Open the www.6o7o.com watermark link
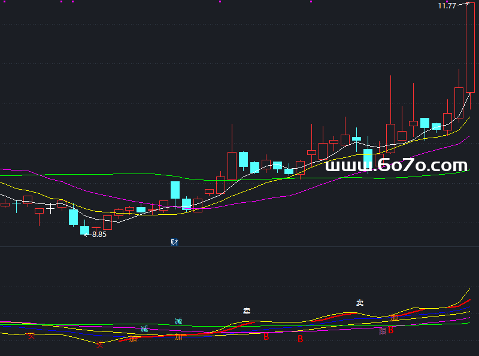This screenshot has width=479, height=356. [x=396, y=166]
